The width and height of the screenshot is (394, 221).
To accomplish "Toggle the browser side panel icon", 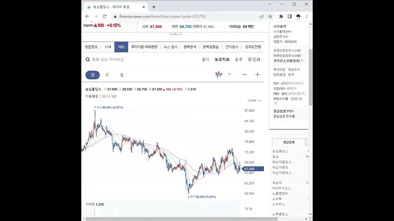I will click(x=289, y=16).
